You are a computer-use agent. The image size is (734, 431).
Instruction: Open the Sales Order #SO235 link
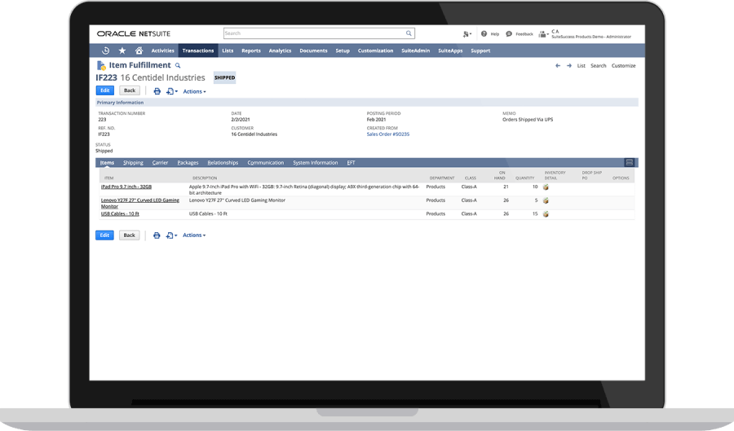388,134
